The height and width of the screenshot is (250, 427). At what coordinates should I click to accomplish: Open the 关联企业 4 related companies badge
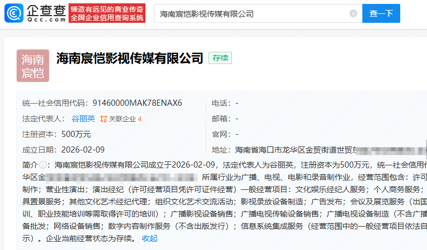pyautogui.click(x=121, y=119)
